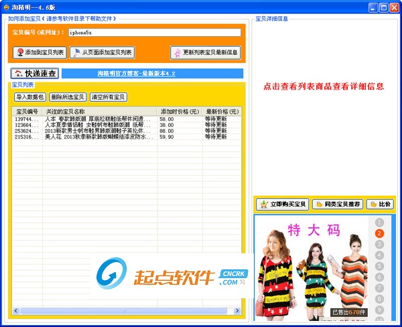Click shopping cart icon on 立即购买宝贝

[264, 204]
